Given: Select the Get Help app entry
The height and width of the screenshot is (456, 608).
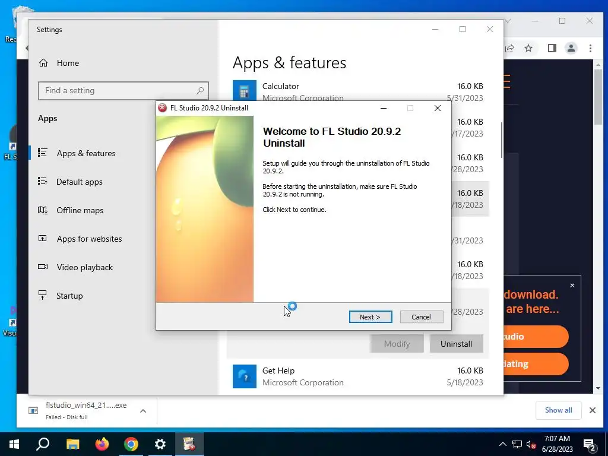Looking at the screenshot, I should [x=358, y=376].
